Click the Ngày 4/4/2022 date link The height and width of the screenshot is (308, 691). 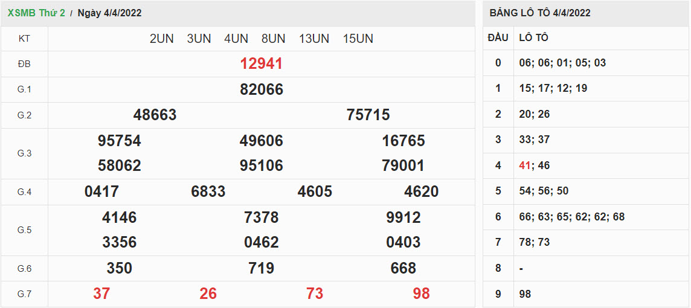click(110, 13)
